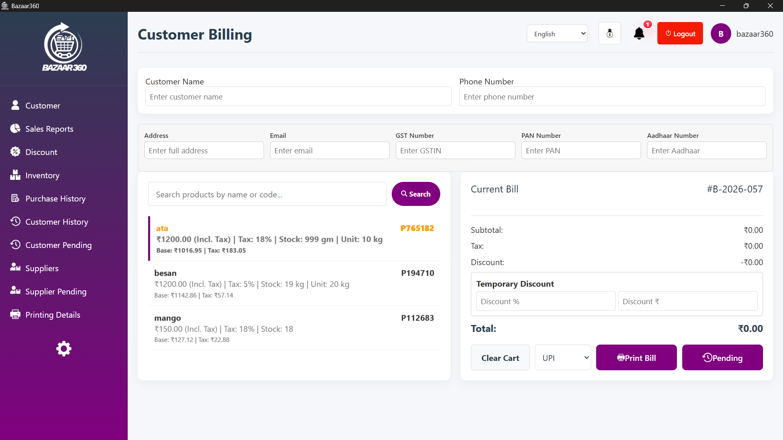Click the Search products button
The width and height of the screenshot is (783, 440).
coord(415,194)
